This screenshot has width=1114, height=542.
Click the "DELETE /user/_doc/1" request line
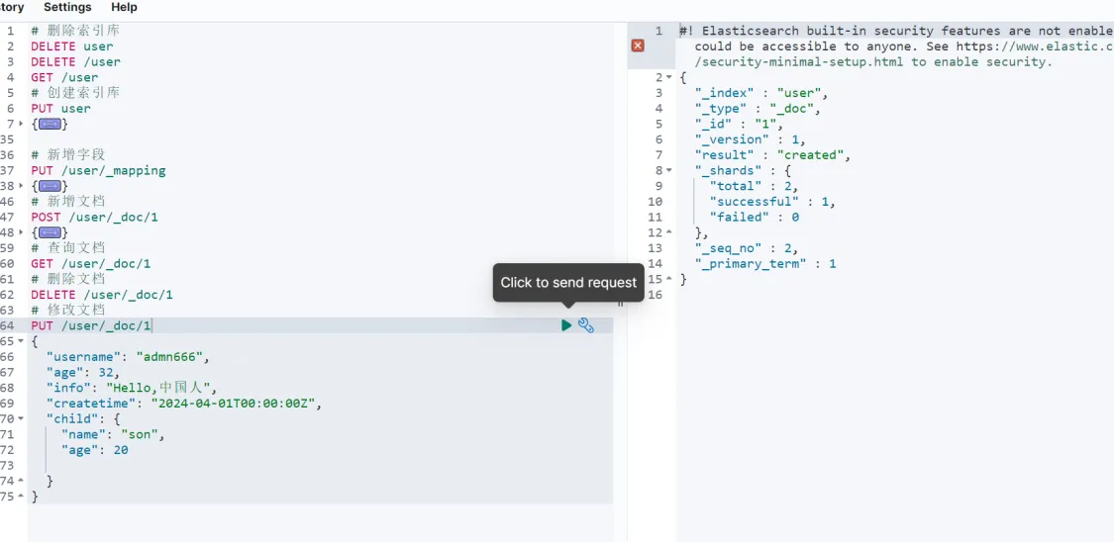tap(102, 295)
